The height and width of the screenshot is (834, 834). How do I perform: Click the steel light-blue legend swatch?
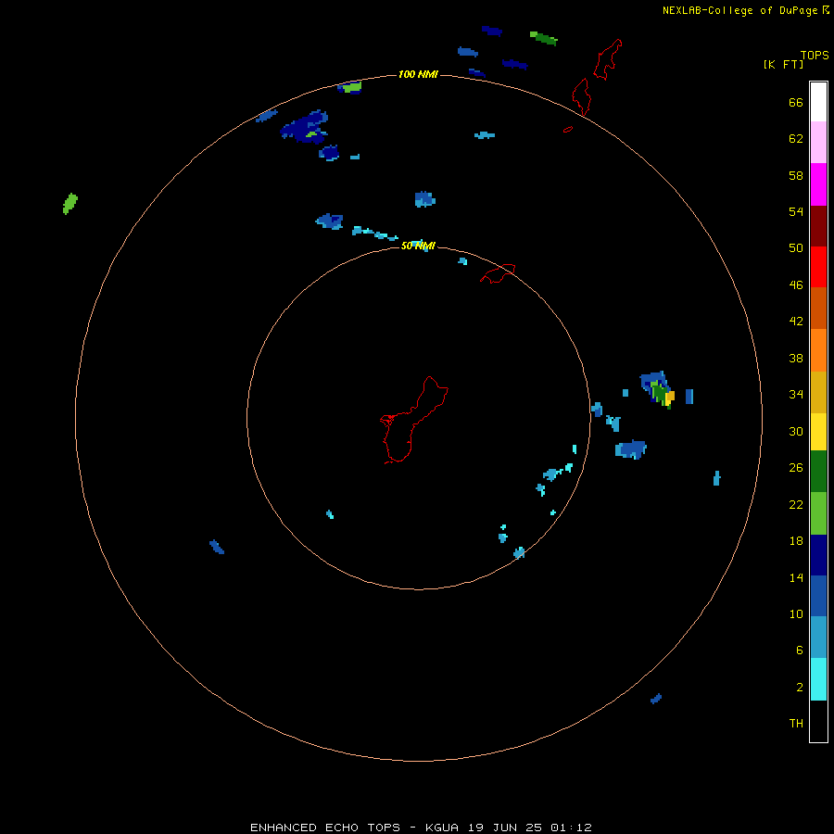818,638
